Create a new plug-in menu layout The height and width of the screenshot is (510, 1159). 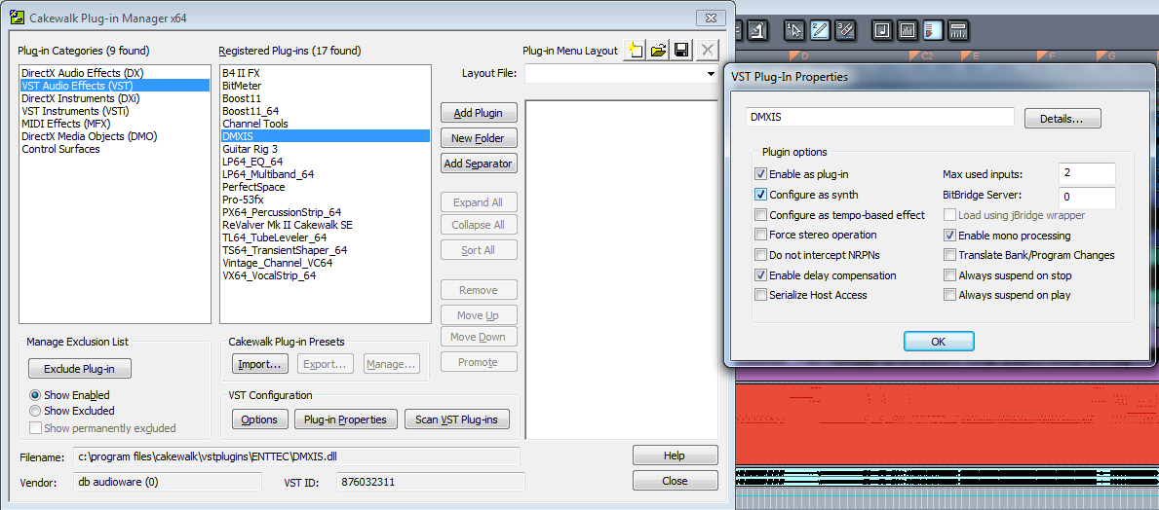pos(634,51)
